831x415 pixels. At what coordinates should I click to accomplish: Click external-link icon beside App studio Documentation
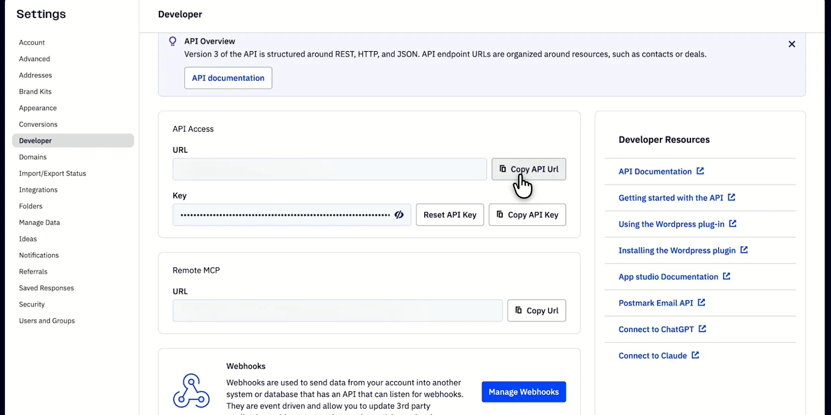point(726,276)
